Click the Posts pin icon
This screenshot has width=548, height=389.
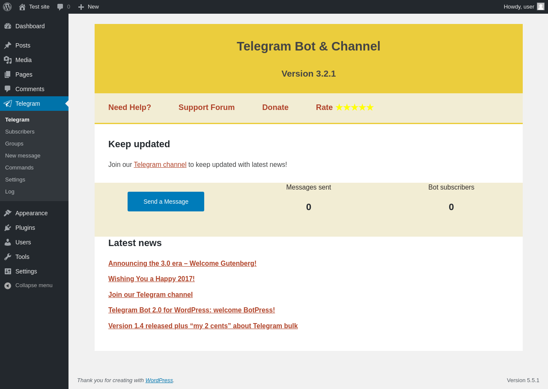coord(8,45)
